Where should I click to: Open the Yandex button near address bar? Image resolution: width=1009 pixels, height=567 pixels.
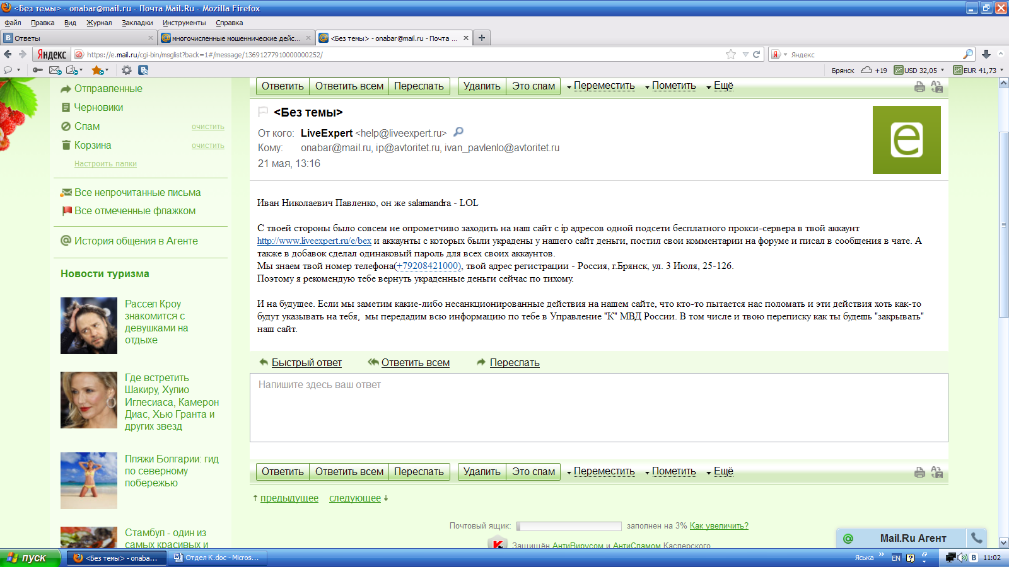point(51,54)
